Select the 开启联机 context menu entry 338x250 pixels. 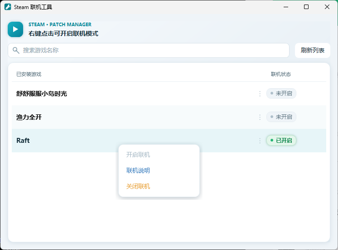pyautogui.click(x=138, y=155)
